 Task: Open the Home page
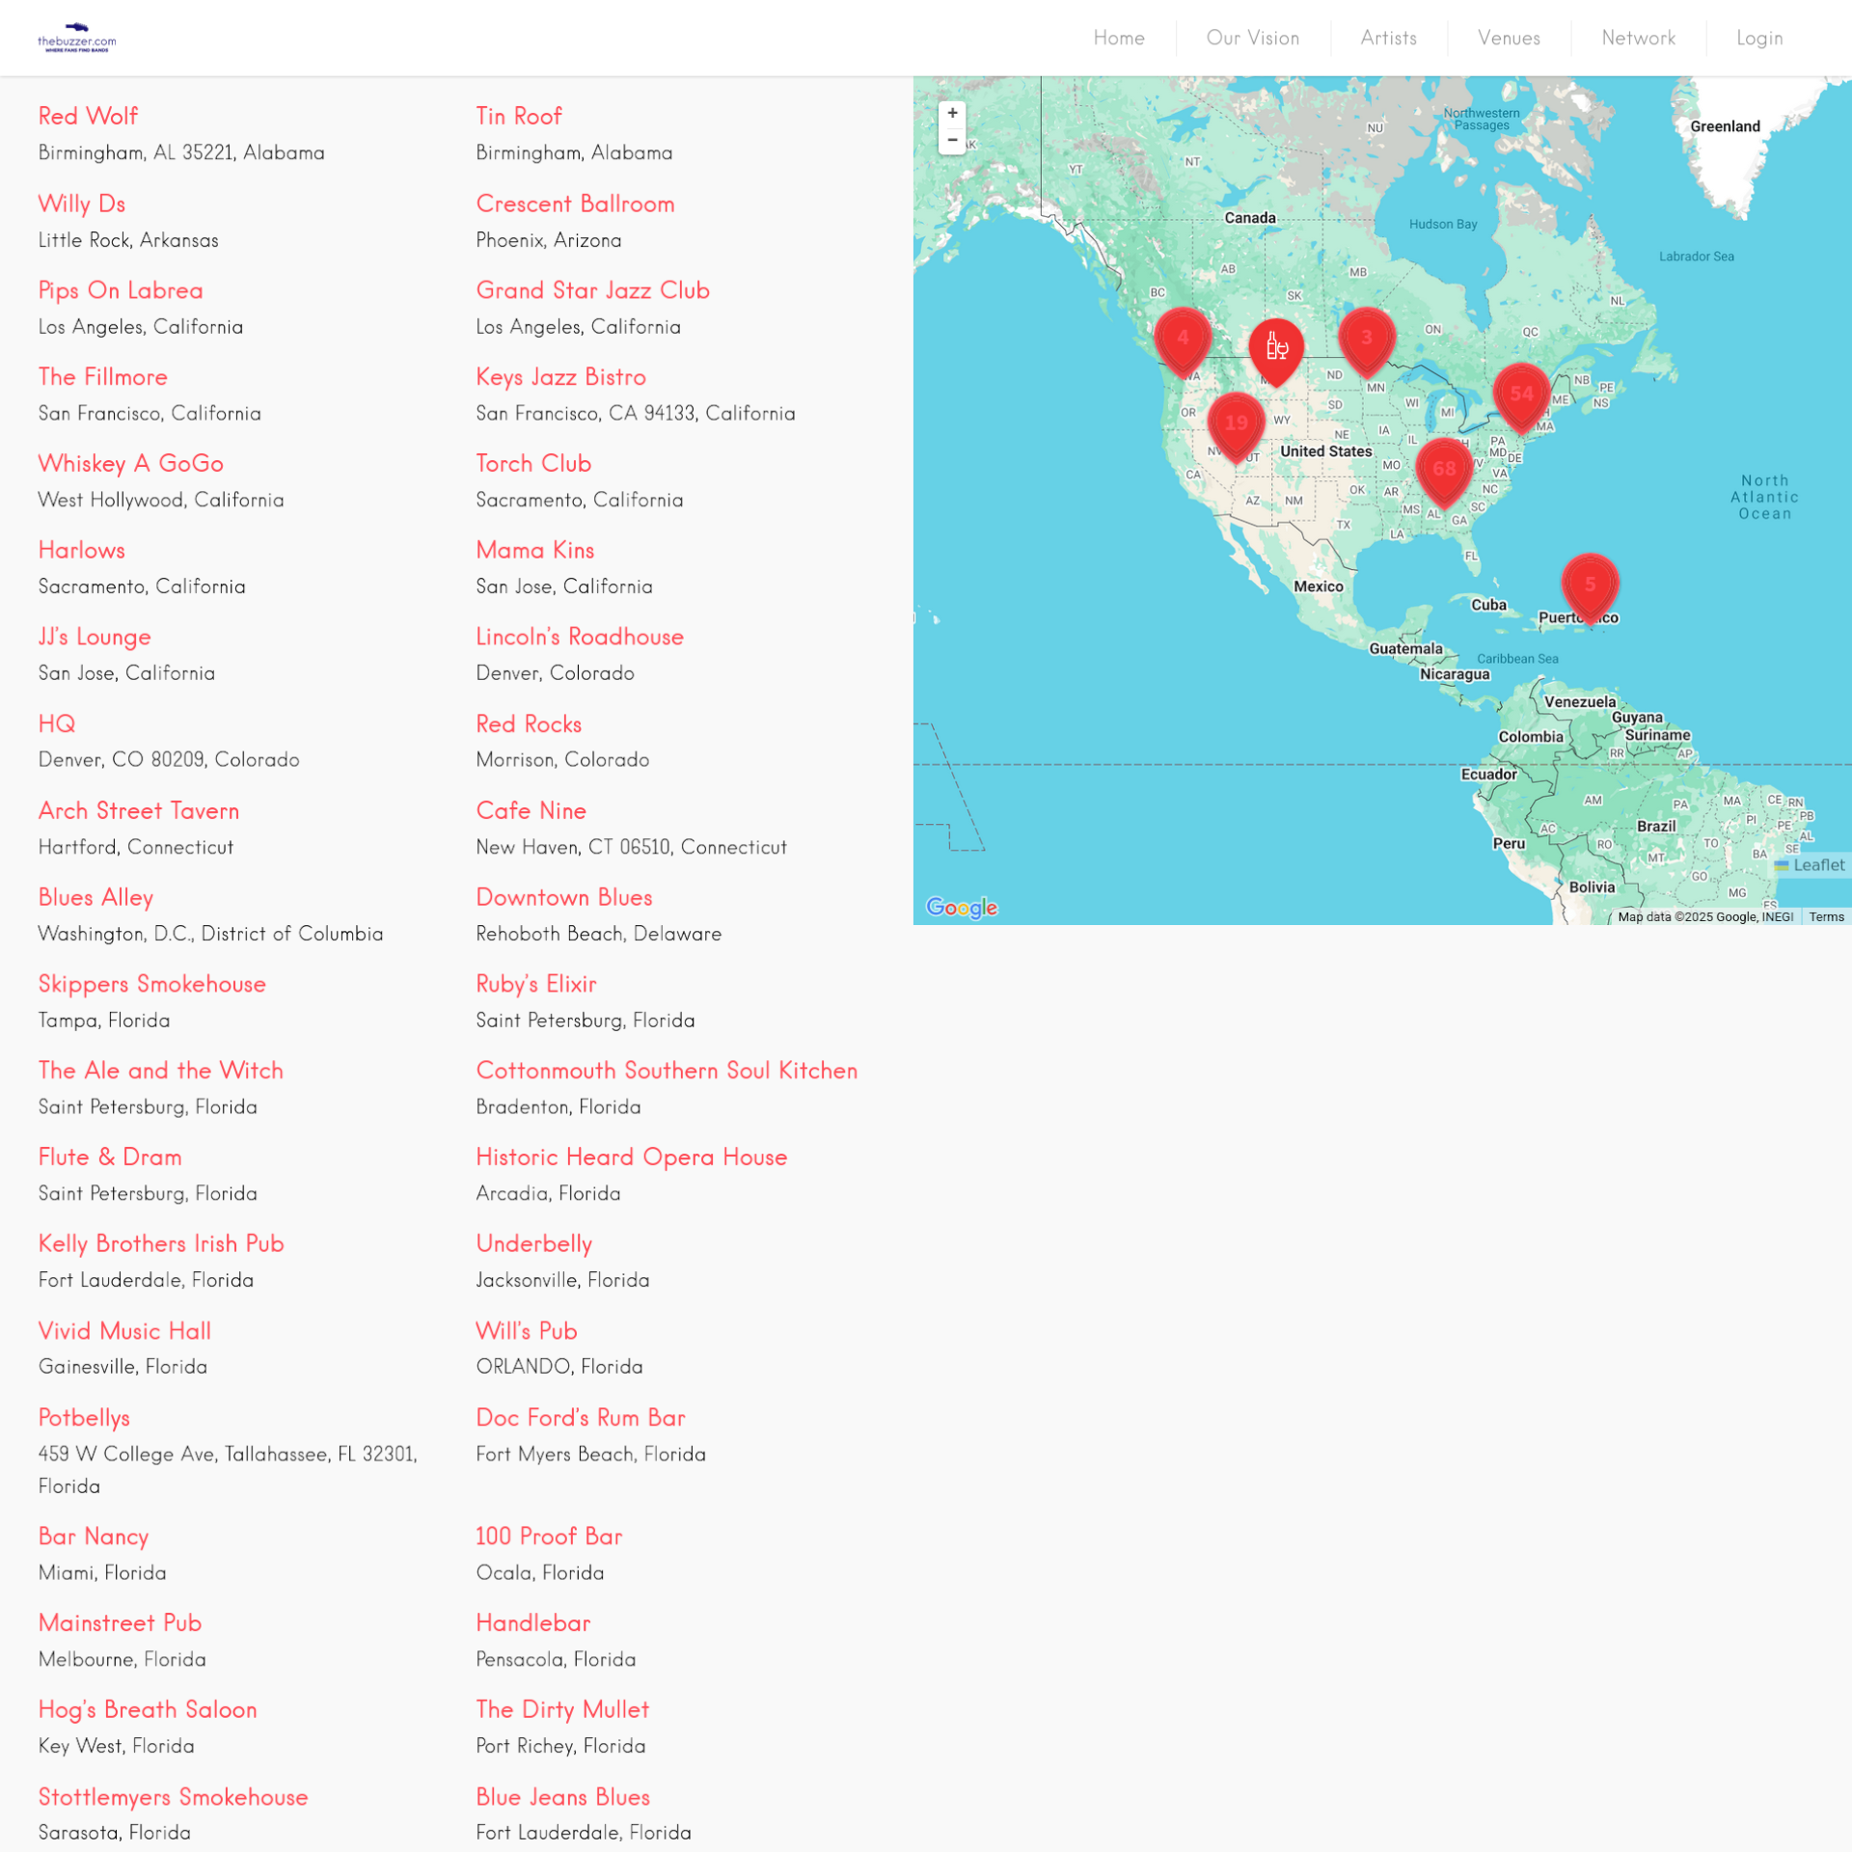coord(1119,39)
